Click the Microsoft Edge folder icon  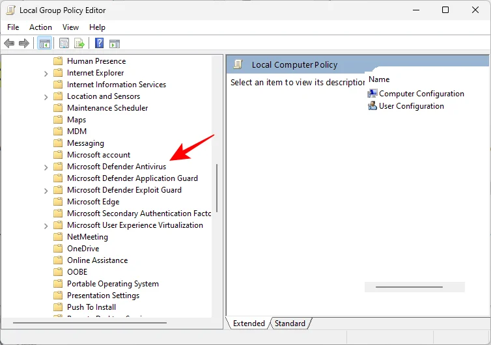coord(58,202)
